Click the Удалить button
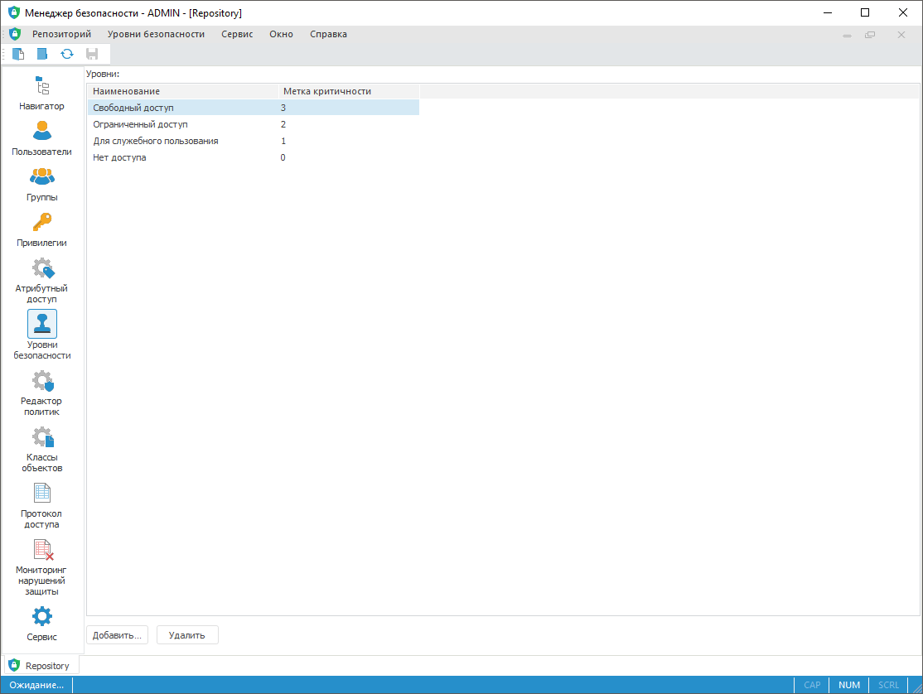Image resolution: width=923 pixels, height=694 pixels. pos(187,635)
